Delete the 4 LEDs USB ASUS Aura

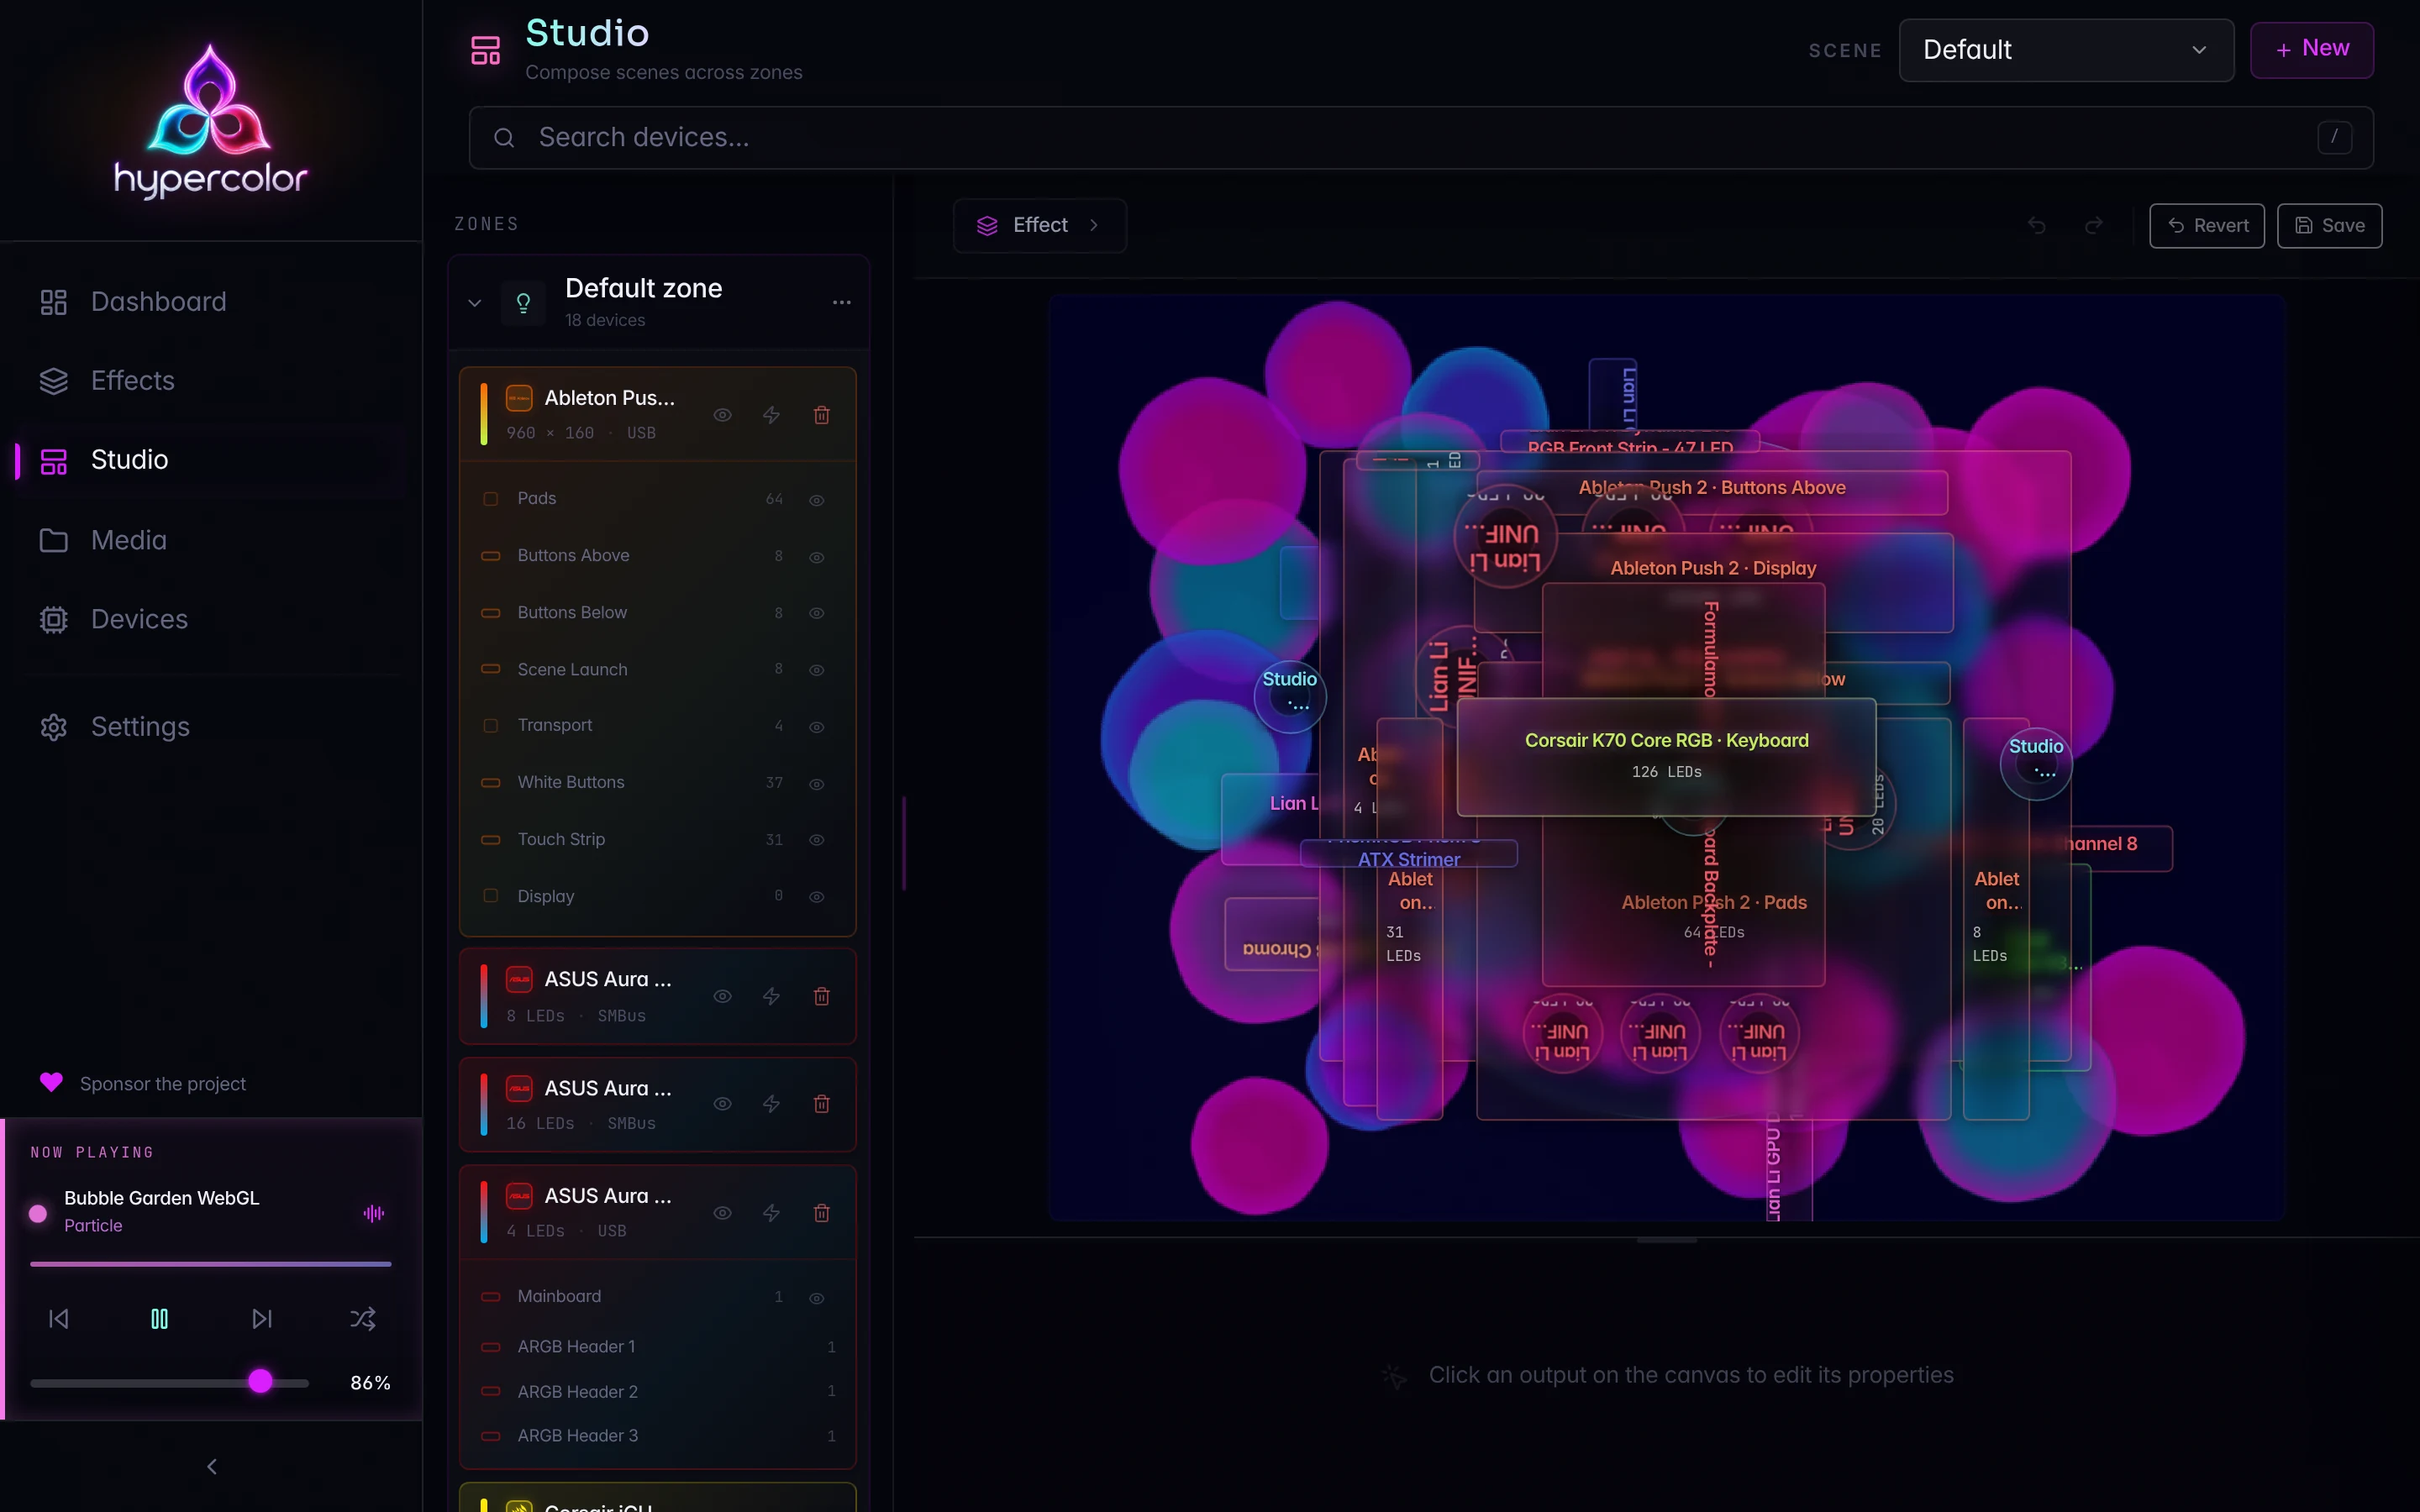tap(821, 1213)
